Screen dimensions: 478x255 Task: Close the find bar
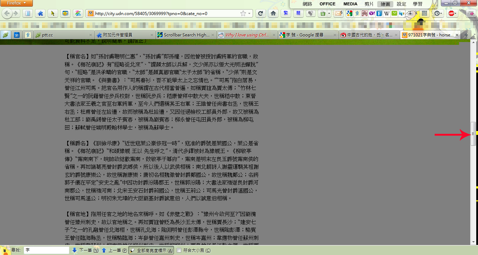[x=5, y=250]
